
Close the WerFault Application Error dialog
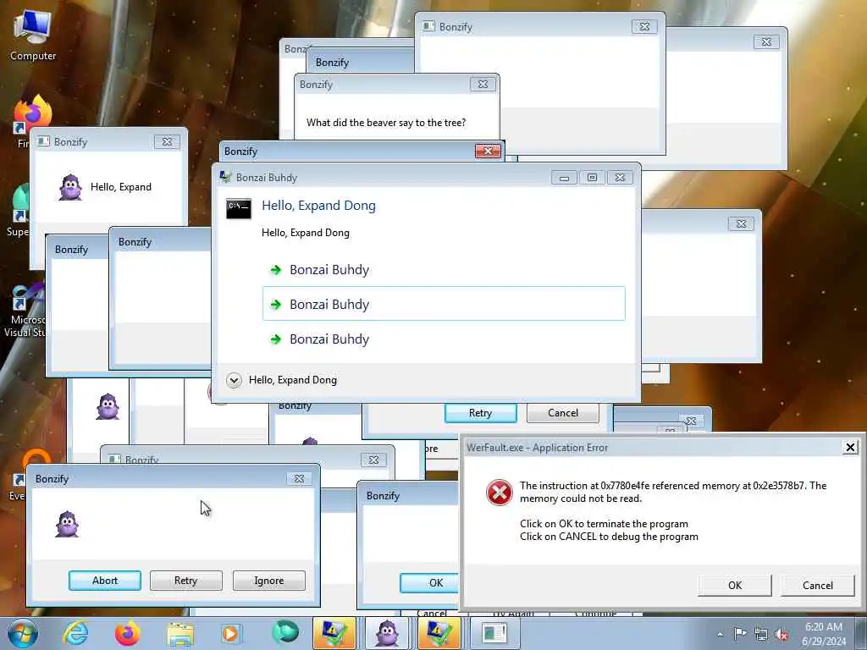click(850, 447)
